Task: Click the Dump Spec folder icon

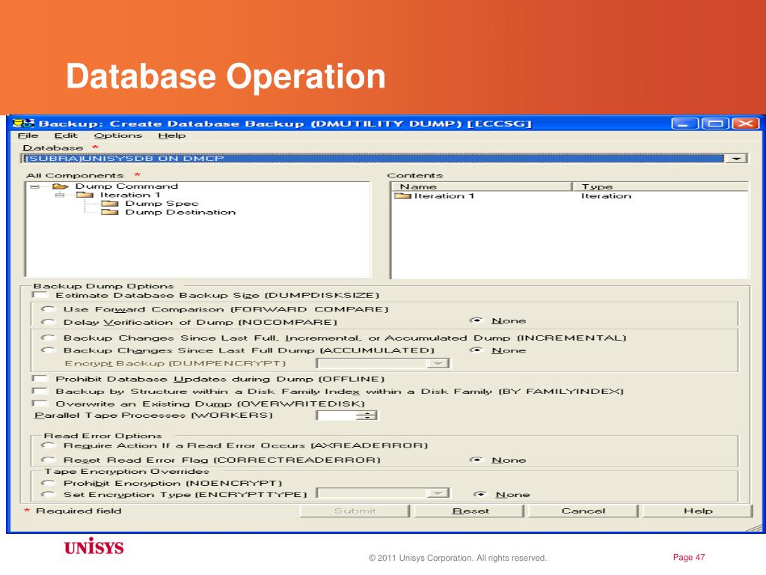Action: point(110,204)
